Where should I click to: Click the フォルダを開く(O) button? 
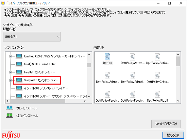[166, 124]
